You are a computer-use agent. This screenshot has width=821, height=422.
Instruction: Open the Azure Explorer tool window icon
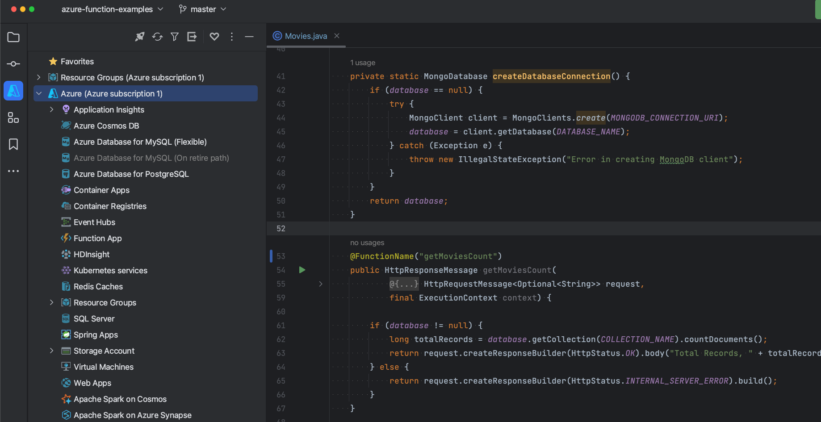coord(13,91)
